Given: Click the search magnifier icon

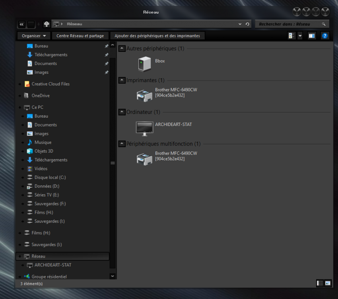Looking at the screenshot, I should [x=324, y=24].
